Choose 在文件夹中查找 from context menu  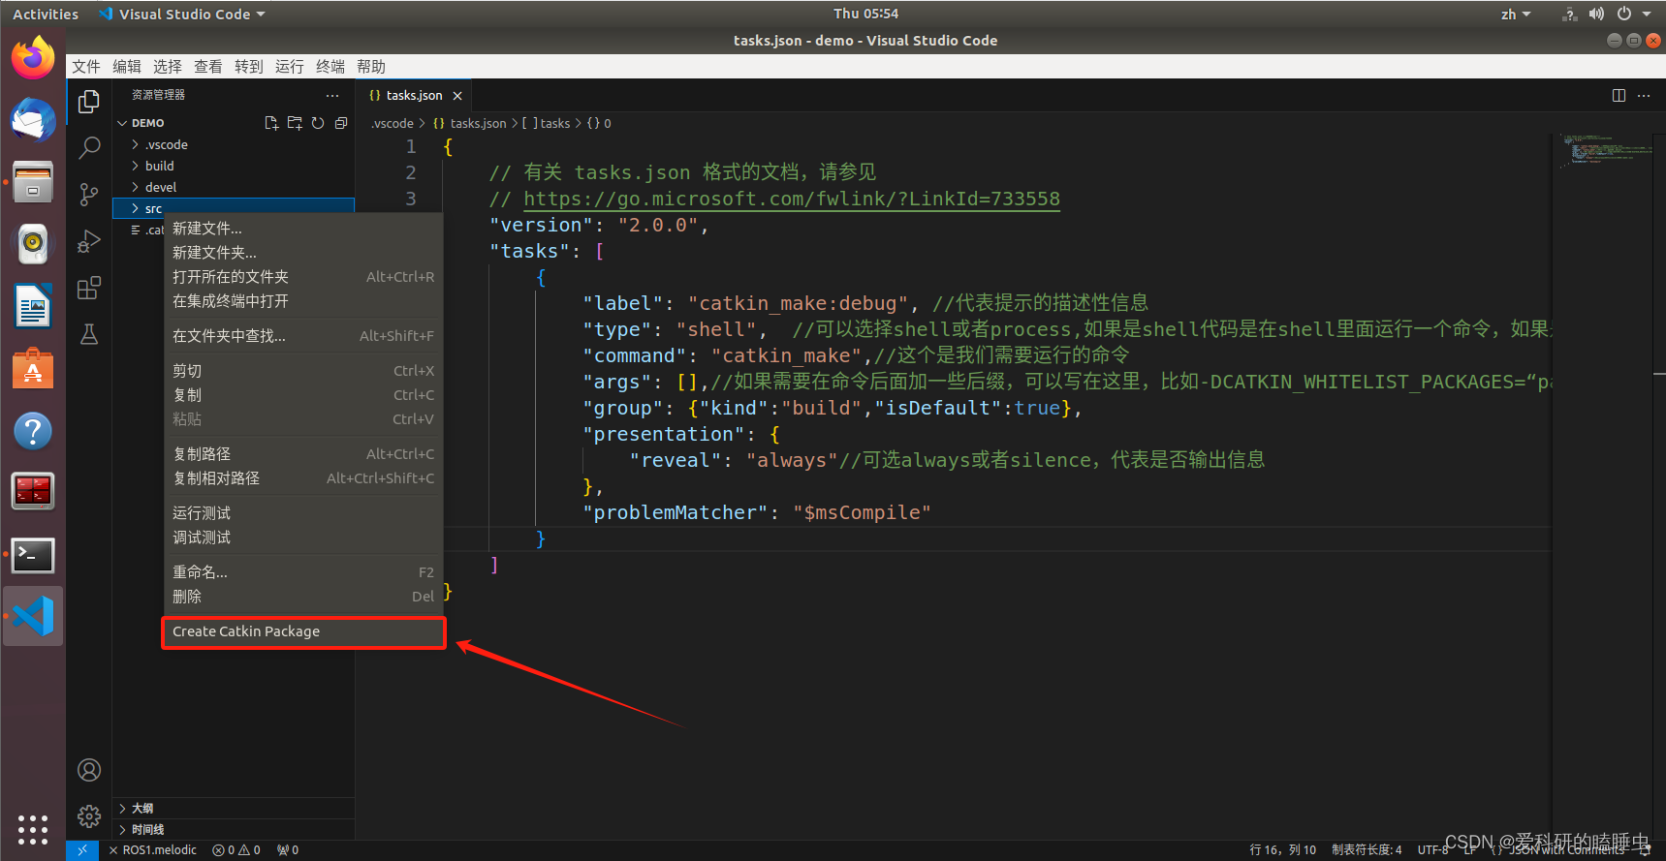303,336
